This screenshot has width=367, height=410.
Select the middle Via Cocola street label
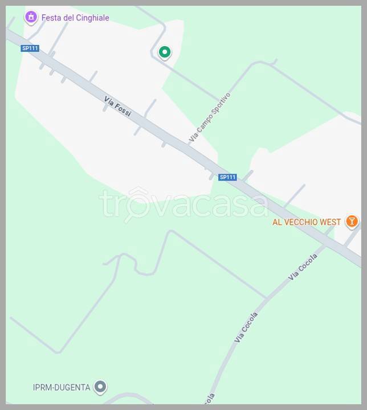click(246, 327)
